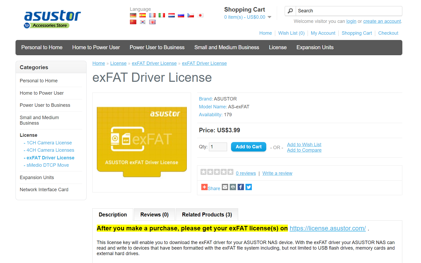
Task: Switch language with the UK flag
Action: (152, 22)
